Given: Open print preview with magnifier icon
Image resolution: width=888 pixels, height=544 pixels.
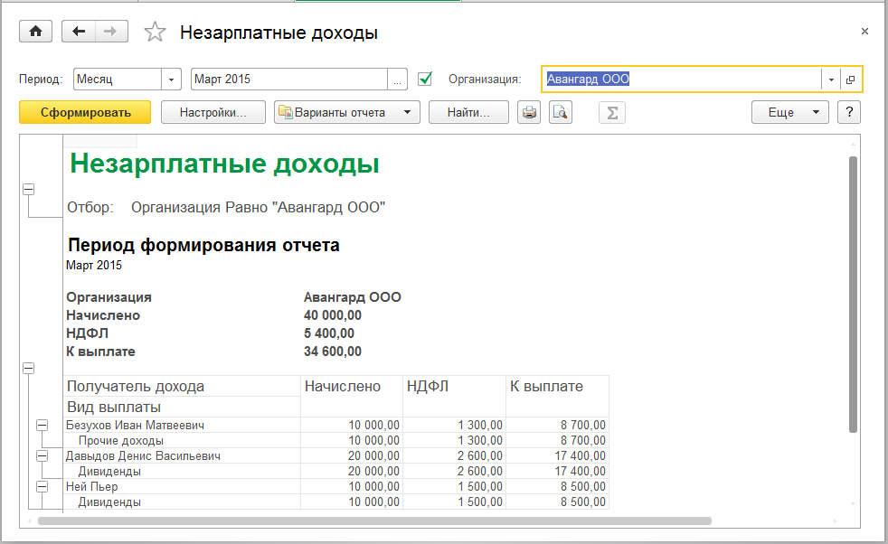Looking at the screenshot, I should 561,112.
